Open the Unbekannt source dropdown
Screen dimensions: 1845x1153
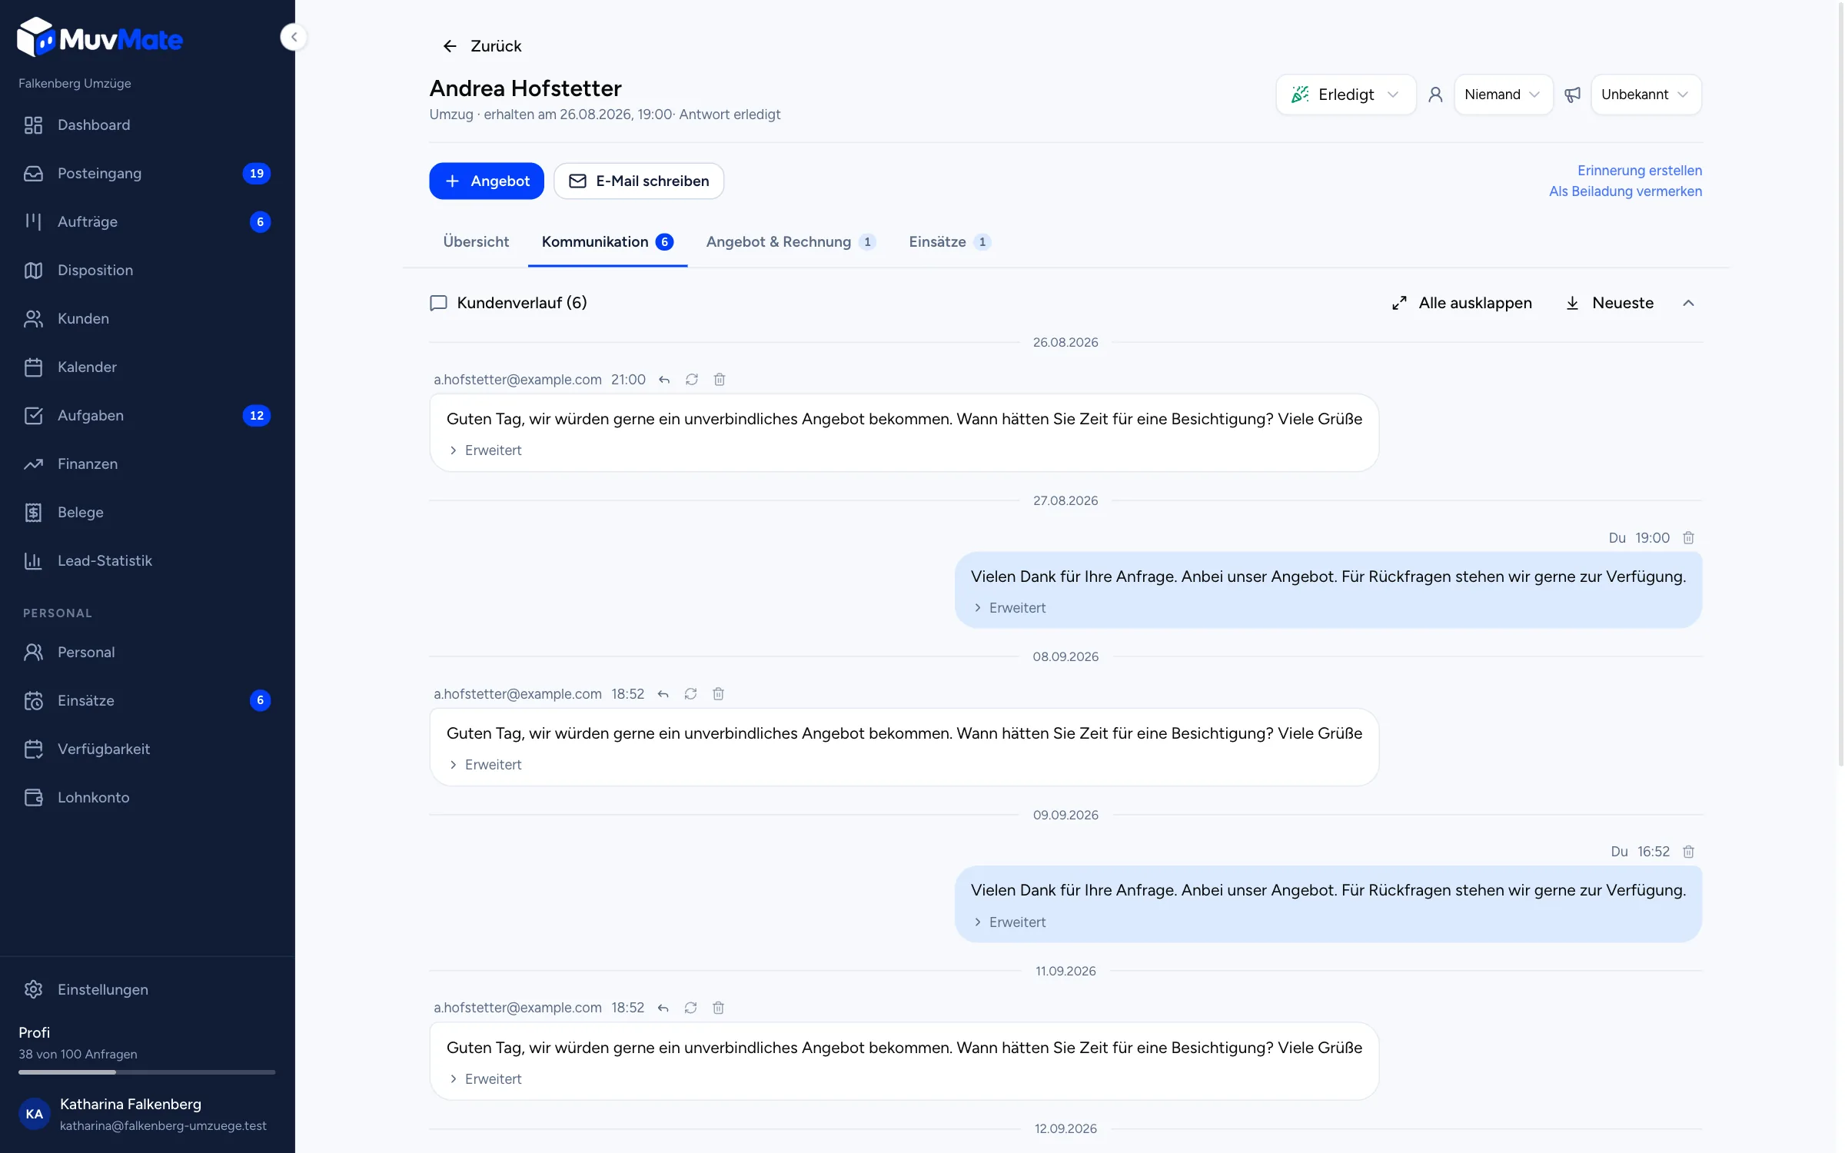pos(1646,95)
